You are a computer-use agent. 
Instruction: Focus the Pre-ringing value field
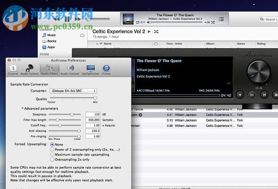pyautogui.click(x=93, y=136)
